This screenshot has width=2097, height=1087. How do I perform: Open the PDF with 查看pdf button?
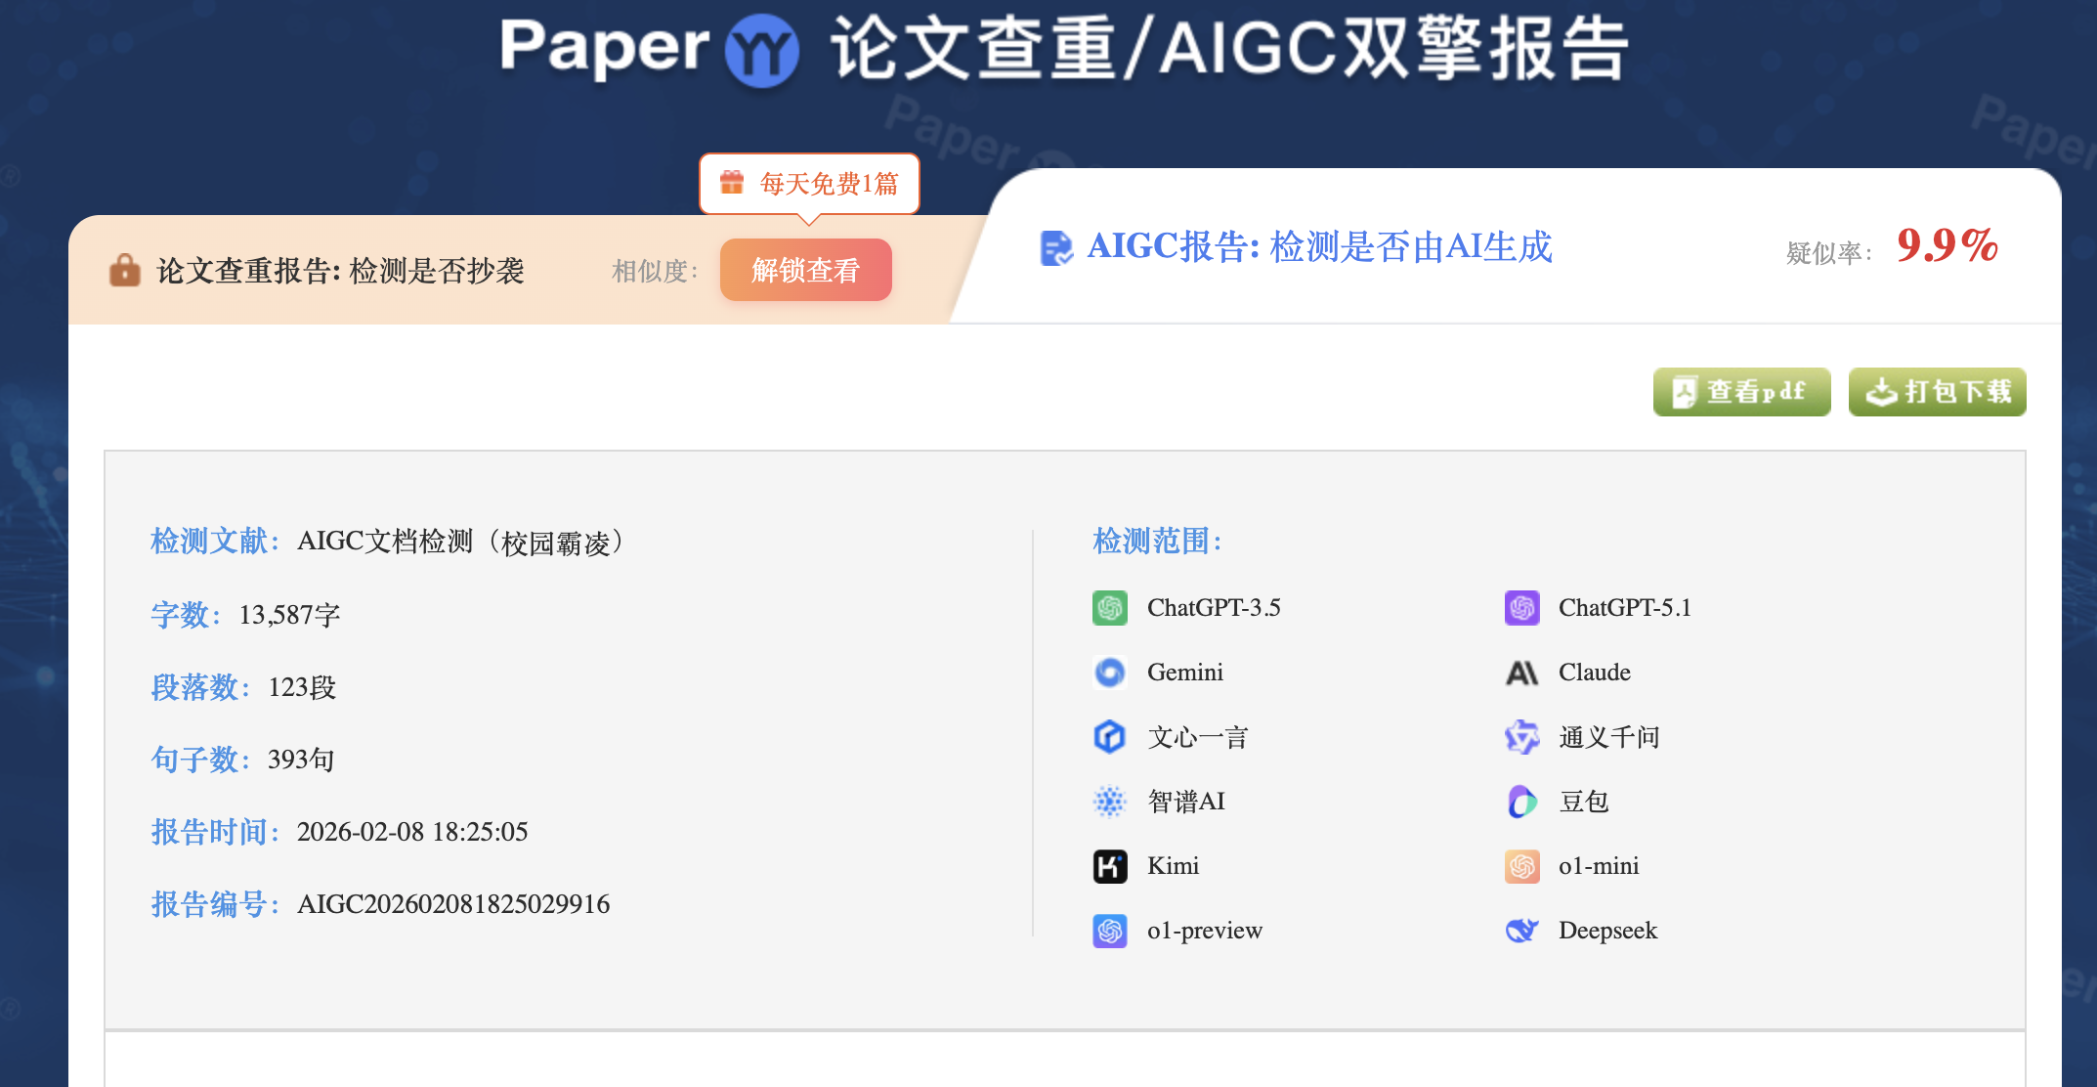point(1740,391)
